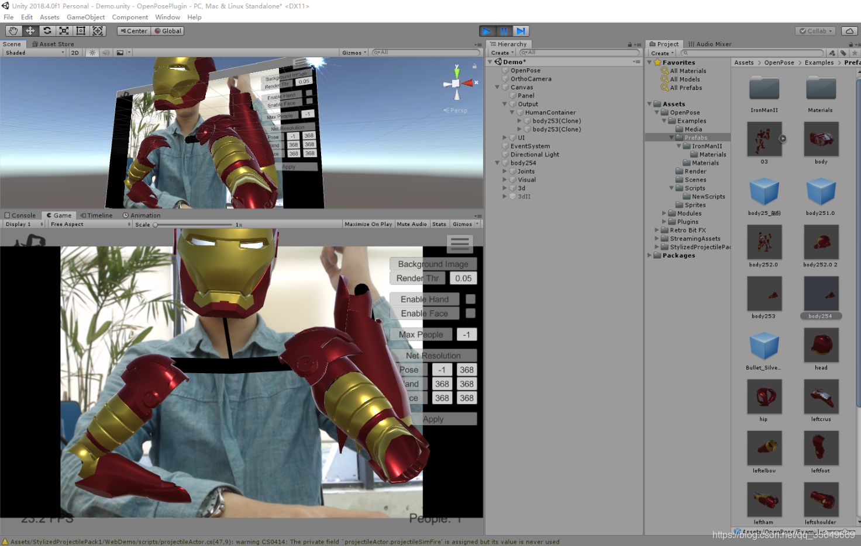Open the Shaded draw mode dropdown
Image resolution: width=861 pixels, height=546 pixels.
(35, 53)
